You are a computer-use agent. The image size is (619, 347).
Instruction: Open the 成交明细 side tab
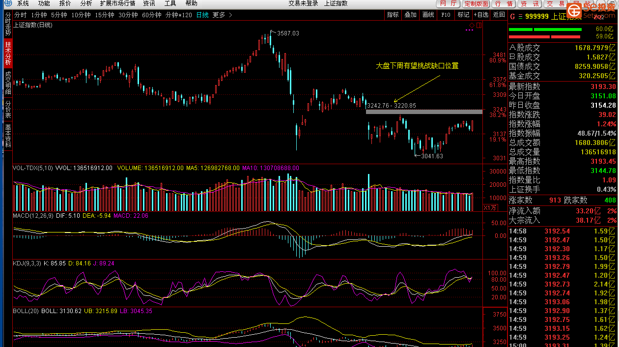[x=8, y=83]
